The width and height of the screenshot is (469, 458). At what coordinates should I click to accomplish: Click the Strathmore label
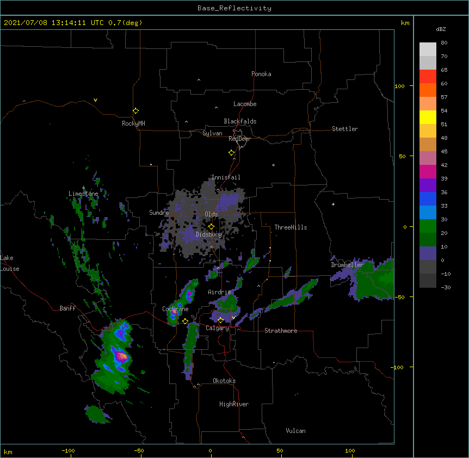[x=281, y=331]
